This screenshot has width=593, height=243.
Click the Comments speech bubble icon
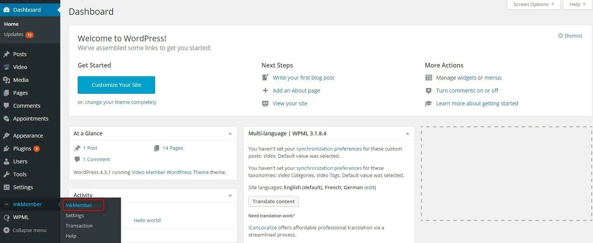tap(6, 106)
